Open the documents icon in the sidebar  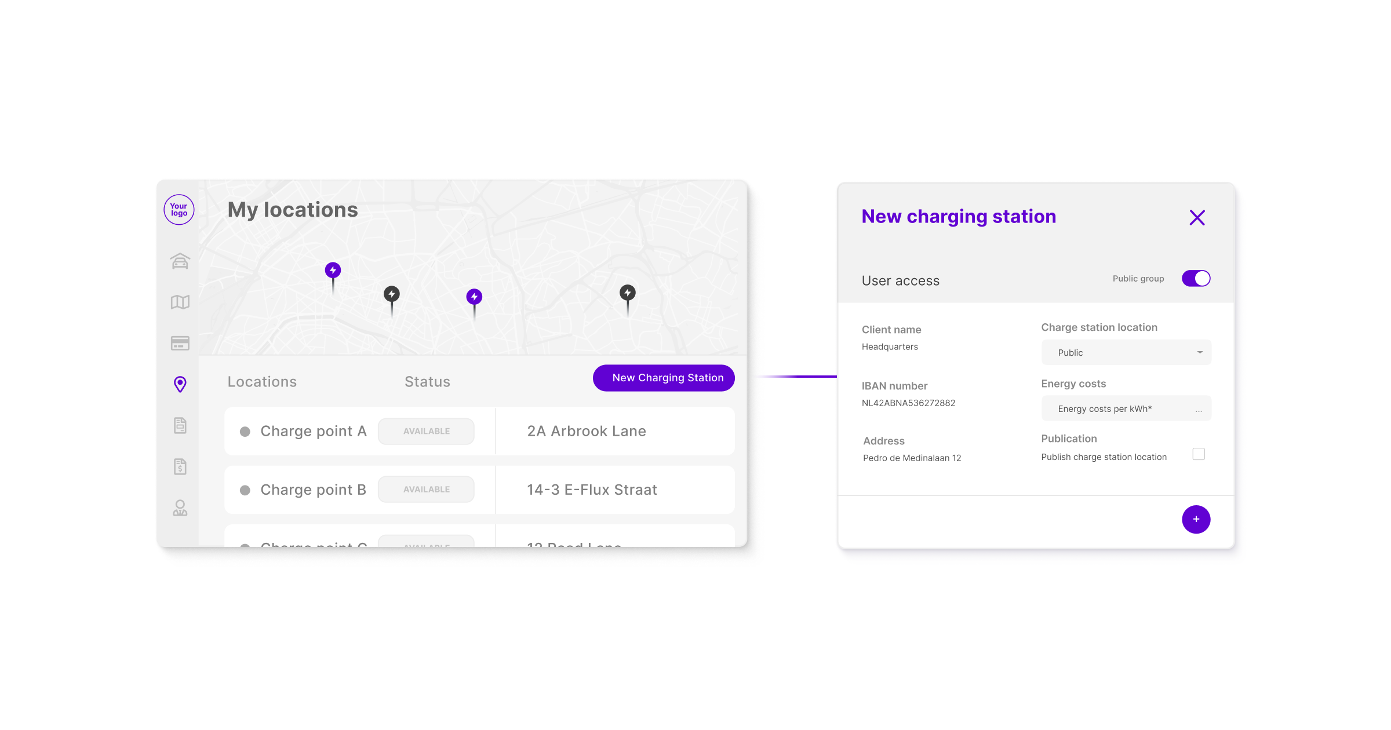pyautogui.click(x=180, y=425)
